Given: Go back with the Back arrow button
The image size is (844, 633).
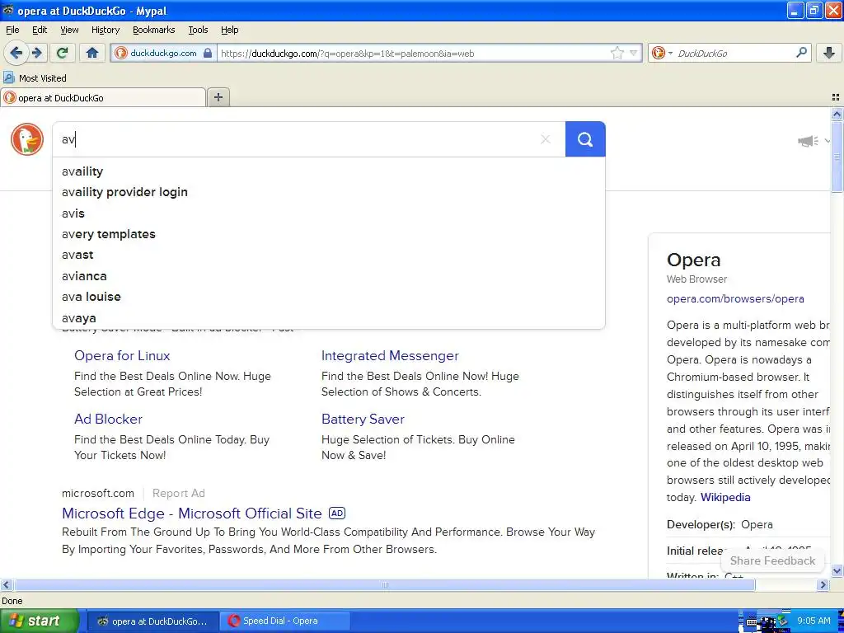Looking at the screenshot, I should (16, 53).
